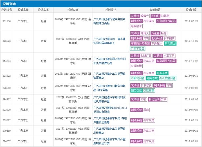Screen dimensions: 202x147
Task: Select date 2018-07-29
Action: (x=191, y=110)
